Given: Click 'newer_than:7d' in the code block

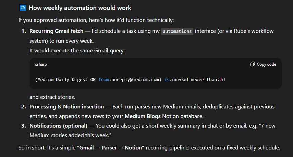Looking at the screenshot, I should pyautogui.click(x=208, y=80).
